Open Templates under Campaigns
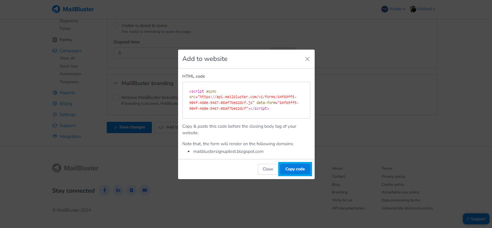 click(69, 82)
